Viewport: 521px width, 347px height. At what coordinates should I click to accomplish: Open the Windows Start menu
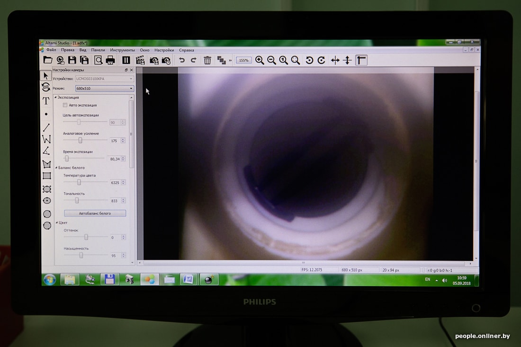pos(49,279)
